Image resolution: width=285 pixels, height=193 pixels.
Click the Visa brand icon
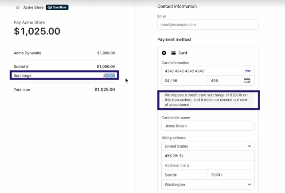click(x=248, y=71)
